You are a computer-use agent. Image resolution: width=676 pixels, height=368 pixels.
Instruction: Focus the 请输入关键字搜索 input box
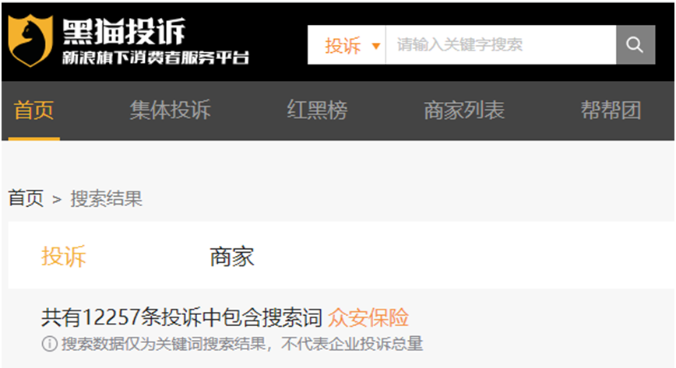(x=501, y=45)
